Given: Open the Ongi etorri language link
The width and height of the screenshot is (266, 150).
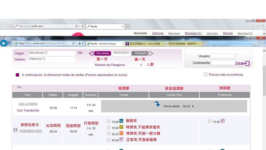Looking at the screenshot, I should (x=212, y=33).
